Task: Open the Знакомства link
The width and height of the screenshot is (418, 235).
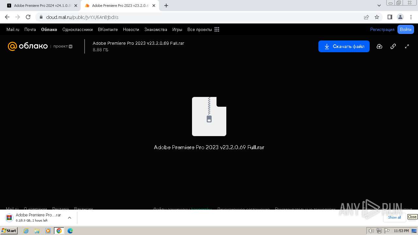Action: pos(156,29)
